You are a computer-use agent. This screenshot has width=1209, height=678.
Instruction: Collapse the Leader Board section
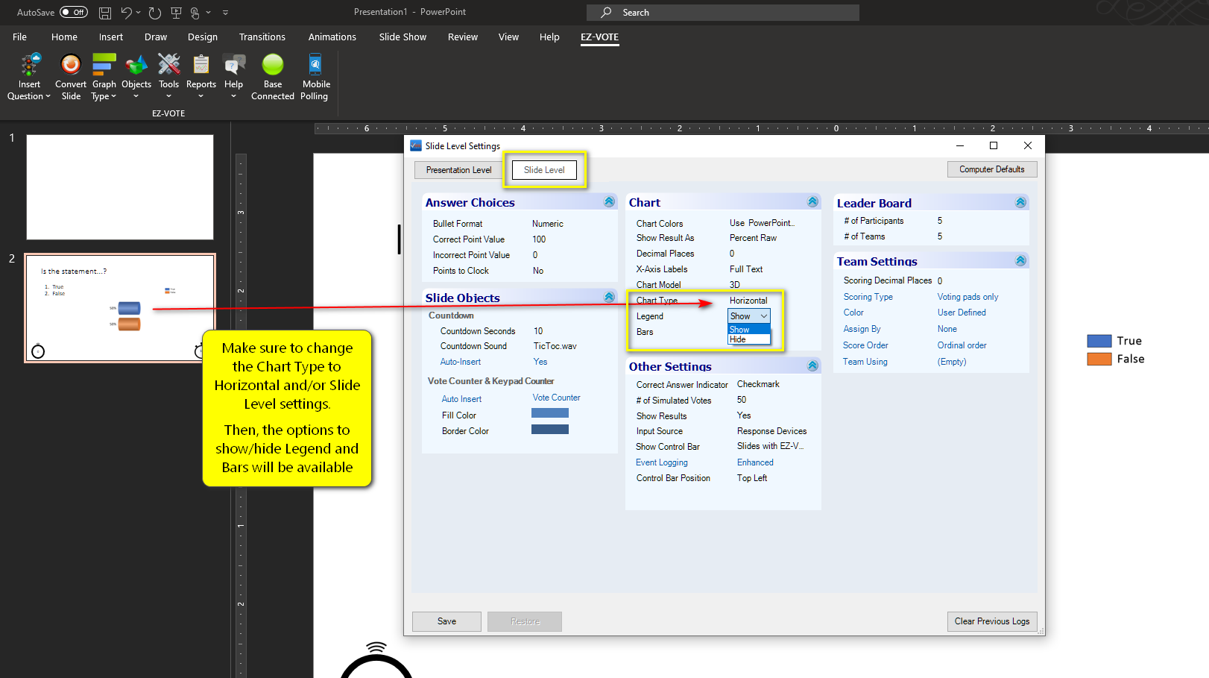coord(1020,203)
